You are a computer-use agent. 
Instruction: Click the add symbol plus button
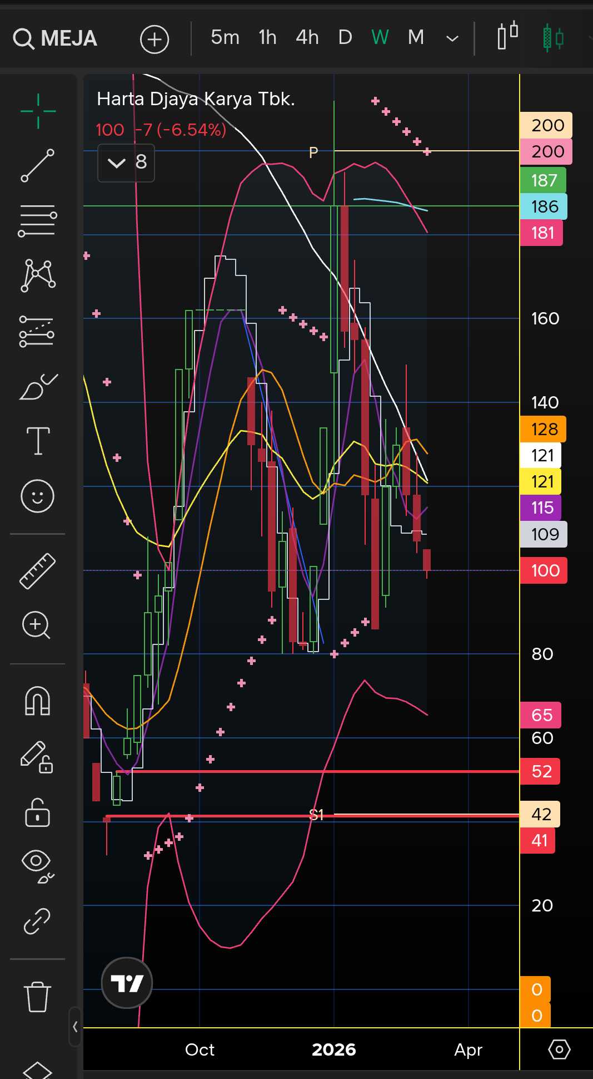tap(155, 39)
